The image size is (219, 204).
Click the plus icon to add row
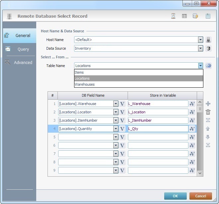(208, 104)
